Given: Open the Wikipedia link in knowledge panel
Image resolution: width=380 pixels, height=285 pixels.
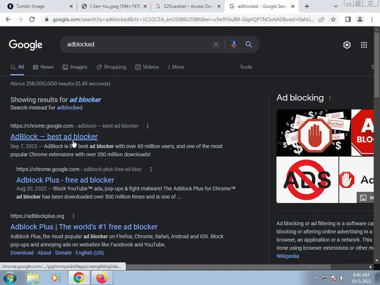Looking at the screenshot, I should point(288,256).
